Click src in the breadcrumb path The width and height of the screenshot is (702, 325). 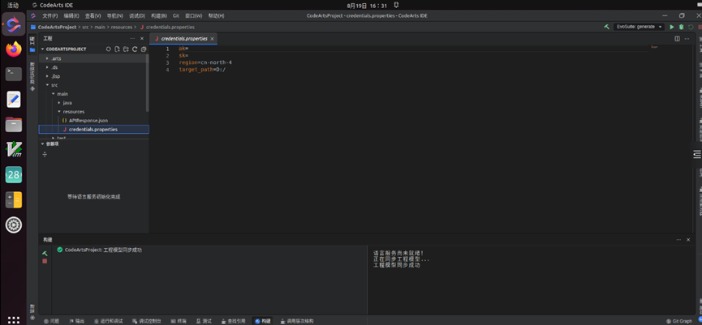tap(85, 27)
